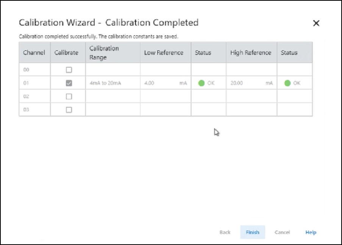The image size is (342, 245).
Task: Click the 20.00 mA High Reference field
Action: 251,83
